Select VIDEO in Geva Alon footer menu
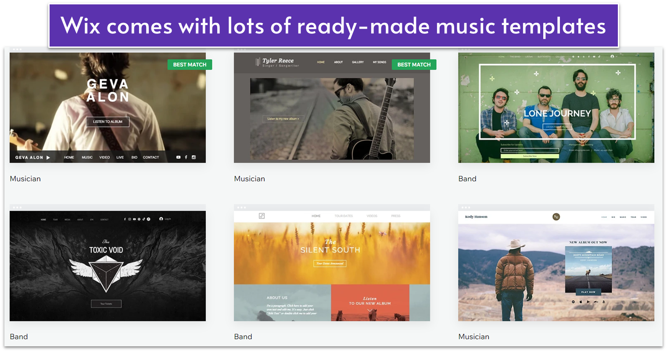The image size is (667, 352). pyautogui.click(x=104, y=157)
